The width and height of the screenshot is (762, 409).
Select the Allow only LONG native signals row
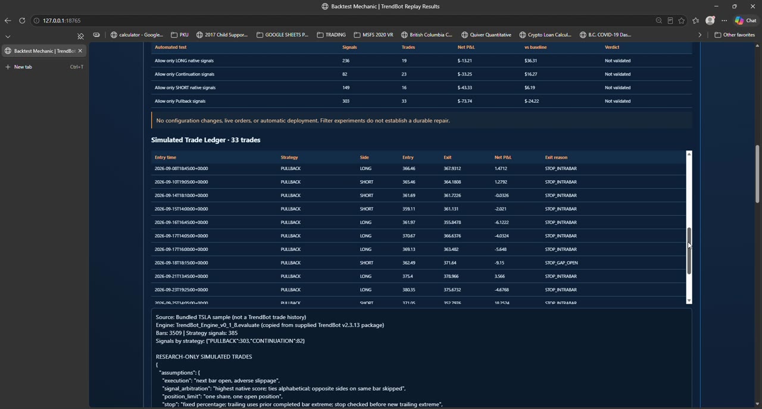421,61
